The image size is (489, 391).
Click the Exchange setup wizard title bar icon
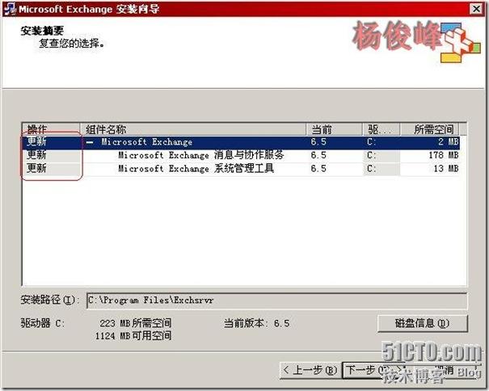[10, 8]
